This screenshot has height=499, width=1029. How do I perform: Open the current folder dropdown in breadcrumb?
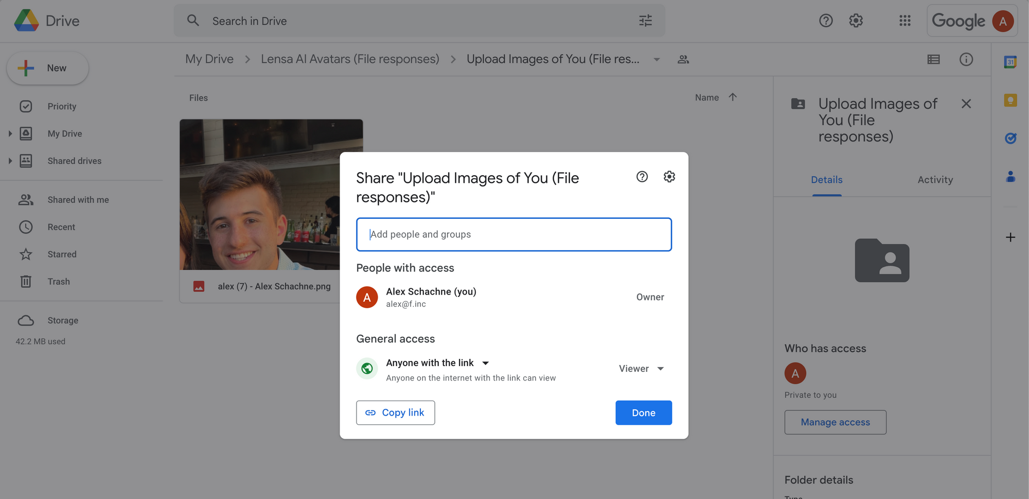(657, 60)
